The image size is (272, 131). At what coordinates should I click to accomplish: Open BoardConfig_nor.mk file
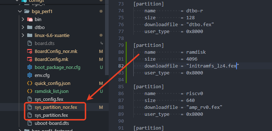click(56, 52)
